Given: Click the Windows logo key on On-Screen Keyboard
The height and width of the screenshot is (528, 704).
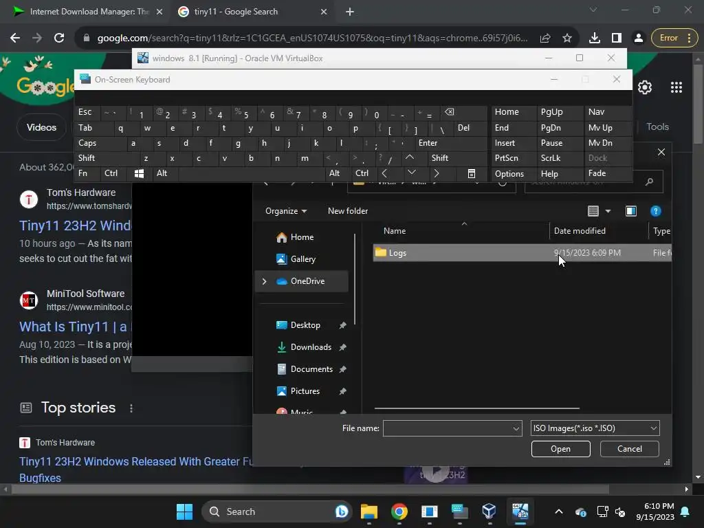Looking at the screenshot, I should point(139,174).
